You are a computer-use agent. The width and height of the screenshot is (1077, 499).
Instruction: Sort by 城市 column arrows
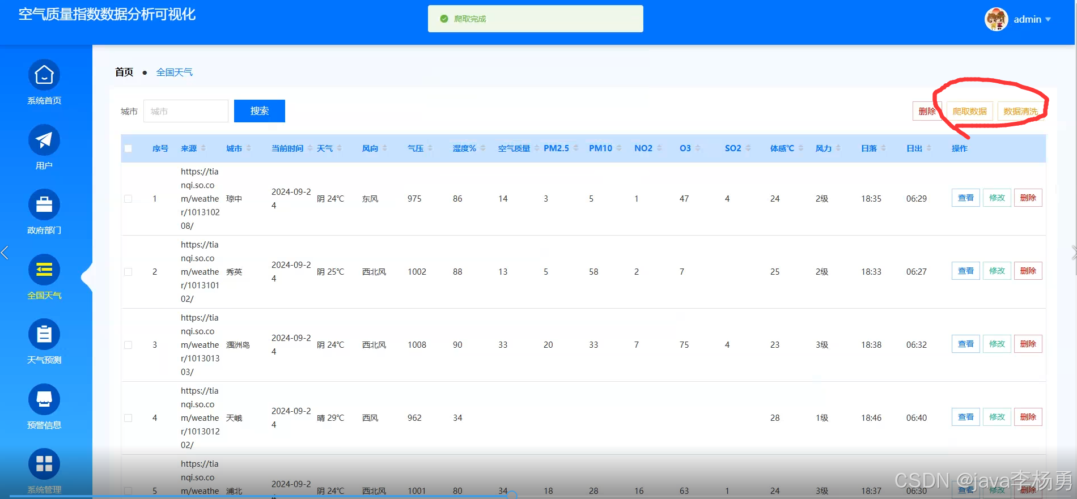pyautogui.click(x=248, y=148)
